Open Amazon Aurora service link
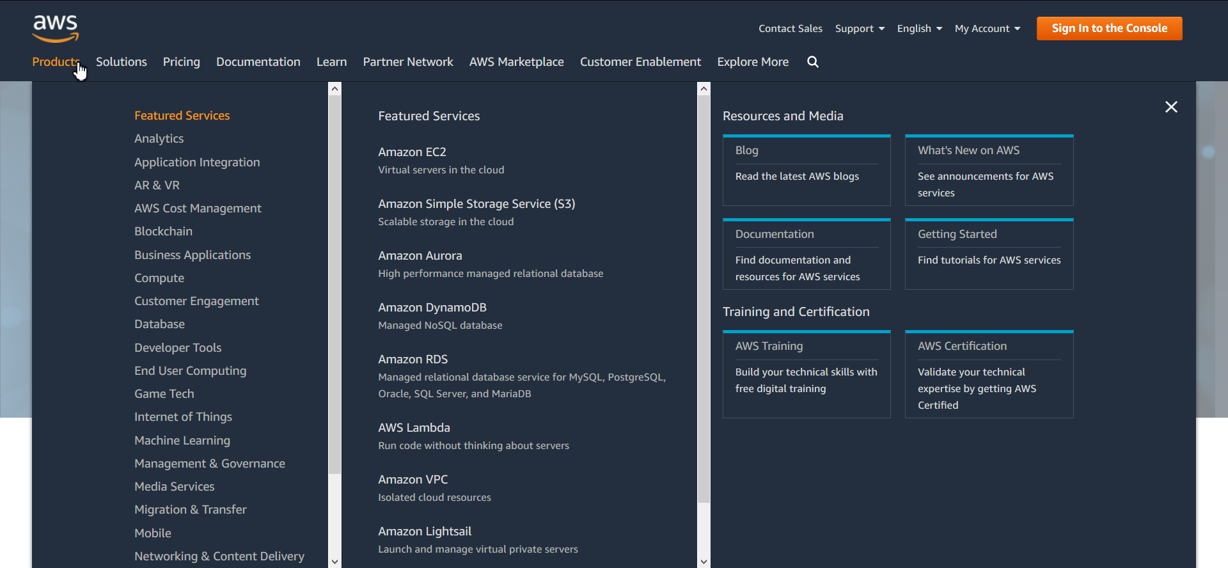The height and width of the screenshot is (568, 1228). (420, 255)
